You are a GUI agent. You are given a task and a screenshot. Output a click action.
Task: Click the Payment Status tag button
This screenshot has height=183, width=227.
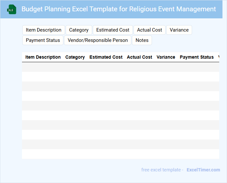[x=43, y=40]
